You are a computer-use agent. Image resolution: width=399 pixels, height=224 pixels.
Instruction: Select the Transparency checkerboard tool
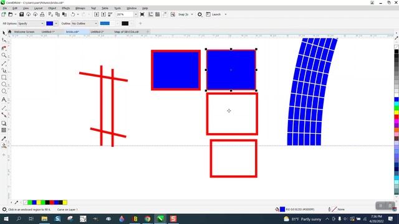(4, 130)
